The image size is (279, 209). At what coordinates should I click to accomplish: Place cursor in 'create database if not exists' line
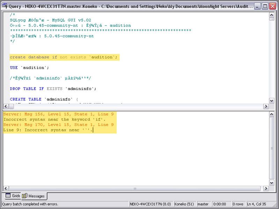(64, 57)
